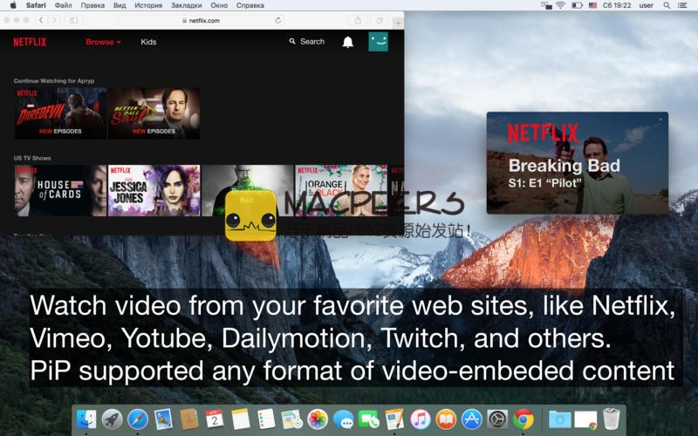Open the История menu
This screenshot has width=698, height=436.
point(148,5)
